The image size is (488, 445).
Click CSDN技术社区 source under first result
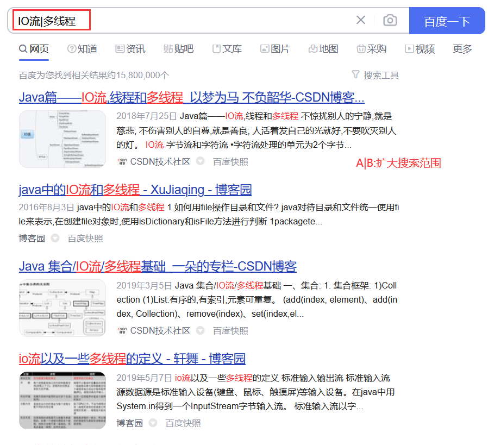pos(160,161)
